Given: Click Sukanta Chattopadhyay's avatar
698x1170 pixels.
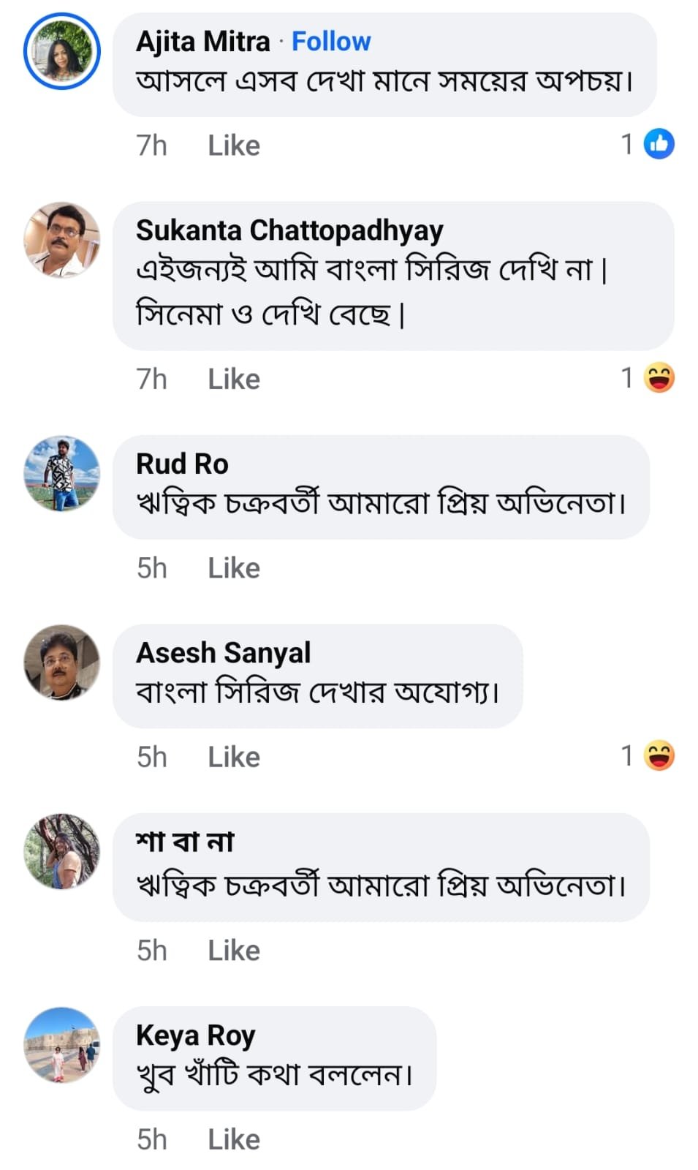Looking at the screenshot, I should [62, 240].
